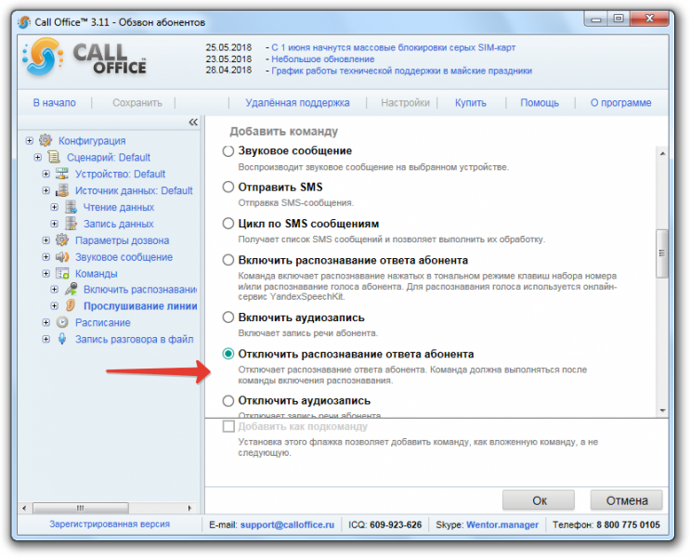
Task: Click Зарегистрированная версия status link
Action: point(110,524)
